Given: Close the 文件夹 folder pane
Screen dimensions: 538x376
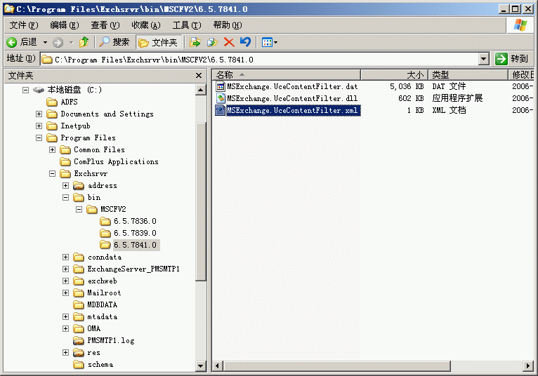Looking at the screenshot, I should click(199, 75).
